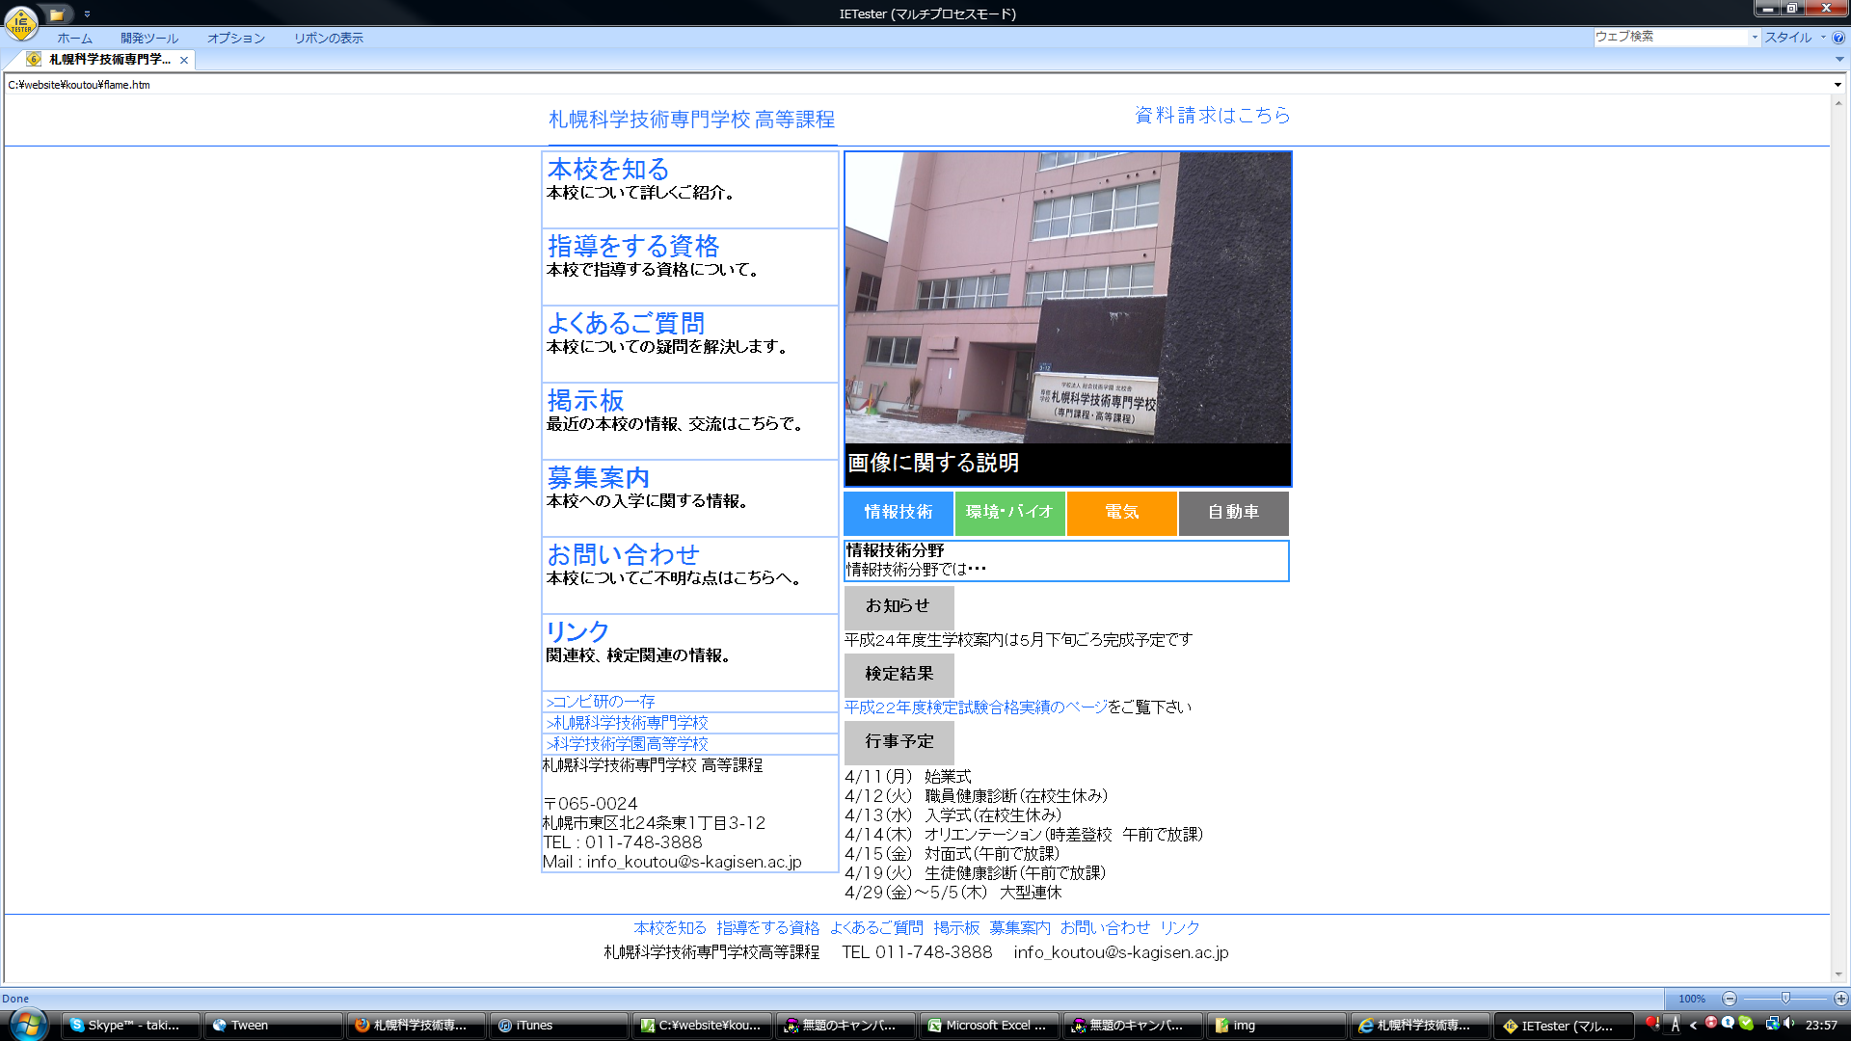Screen dimensions: 1851x1041
Task: Click the address bar with flame.htm path
Action: click(x=916, y=85)
